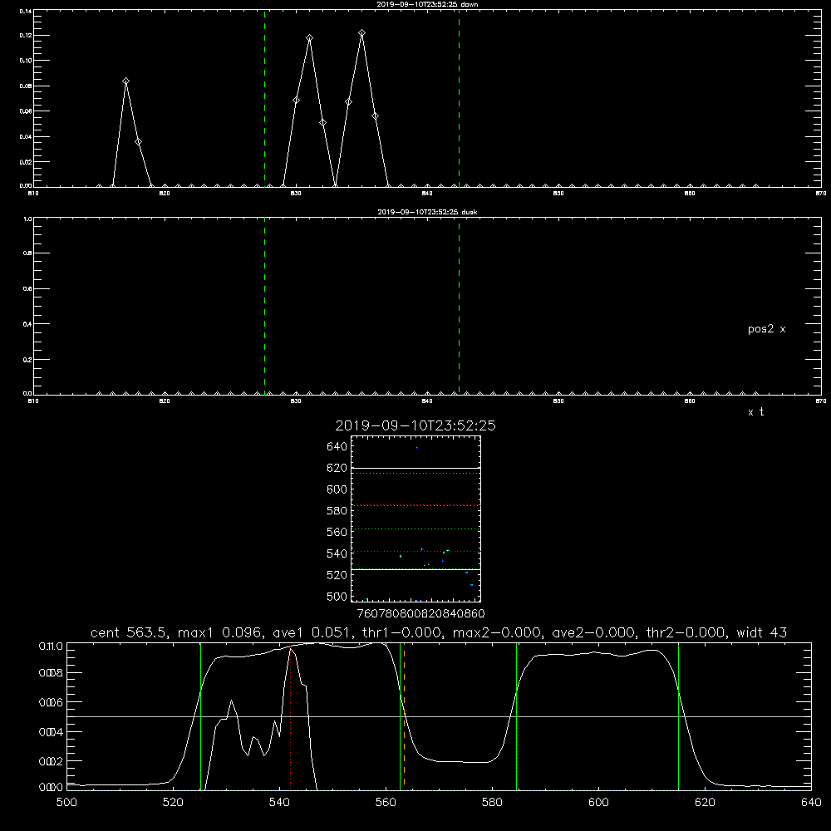Click the scatter plot y-axis label 580
The height and width of the screenshot is (831, 831).
337,511
